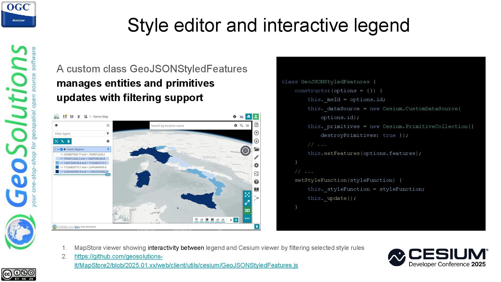Click the light blue swatch of rule 13607548166.8

tap(57, 163)
